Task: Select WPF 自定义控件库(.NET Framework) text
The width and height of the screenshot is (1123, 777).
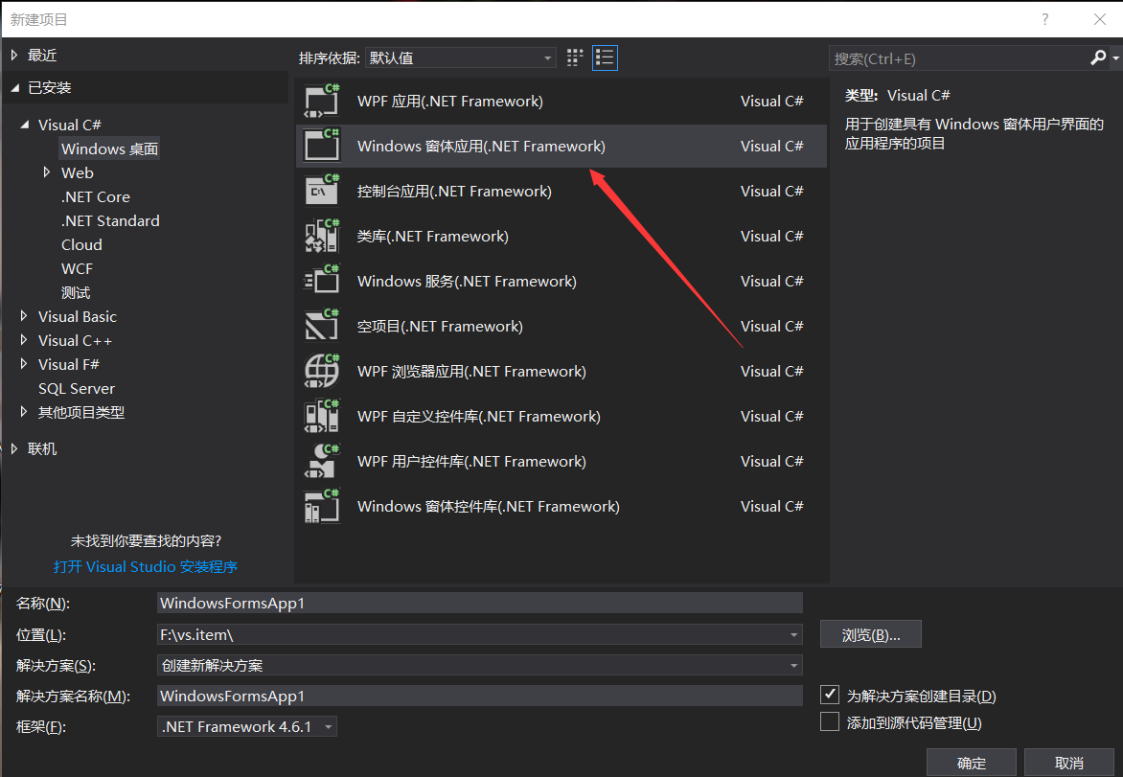Action: 478,417
